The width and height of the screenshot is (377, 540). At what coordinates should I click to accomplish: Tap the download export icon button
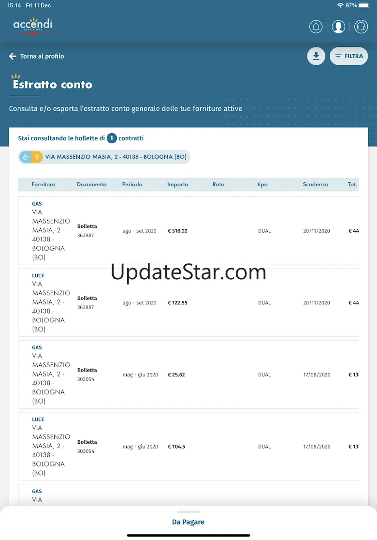click(x=316, y=56)
